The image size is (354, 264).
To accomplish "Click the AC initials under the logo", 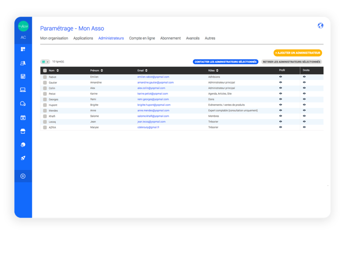I will tap(23, 38).
